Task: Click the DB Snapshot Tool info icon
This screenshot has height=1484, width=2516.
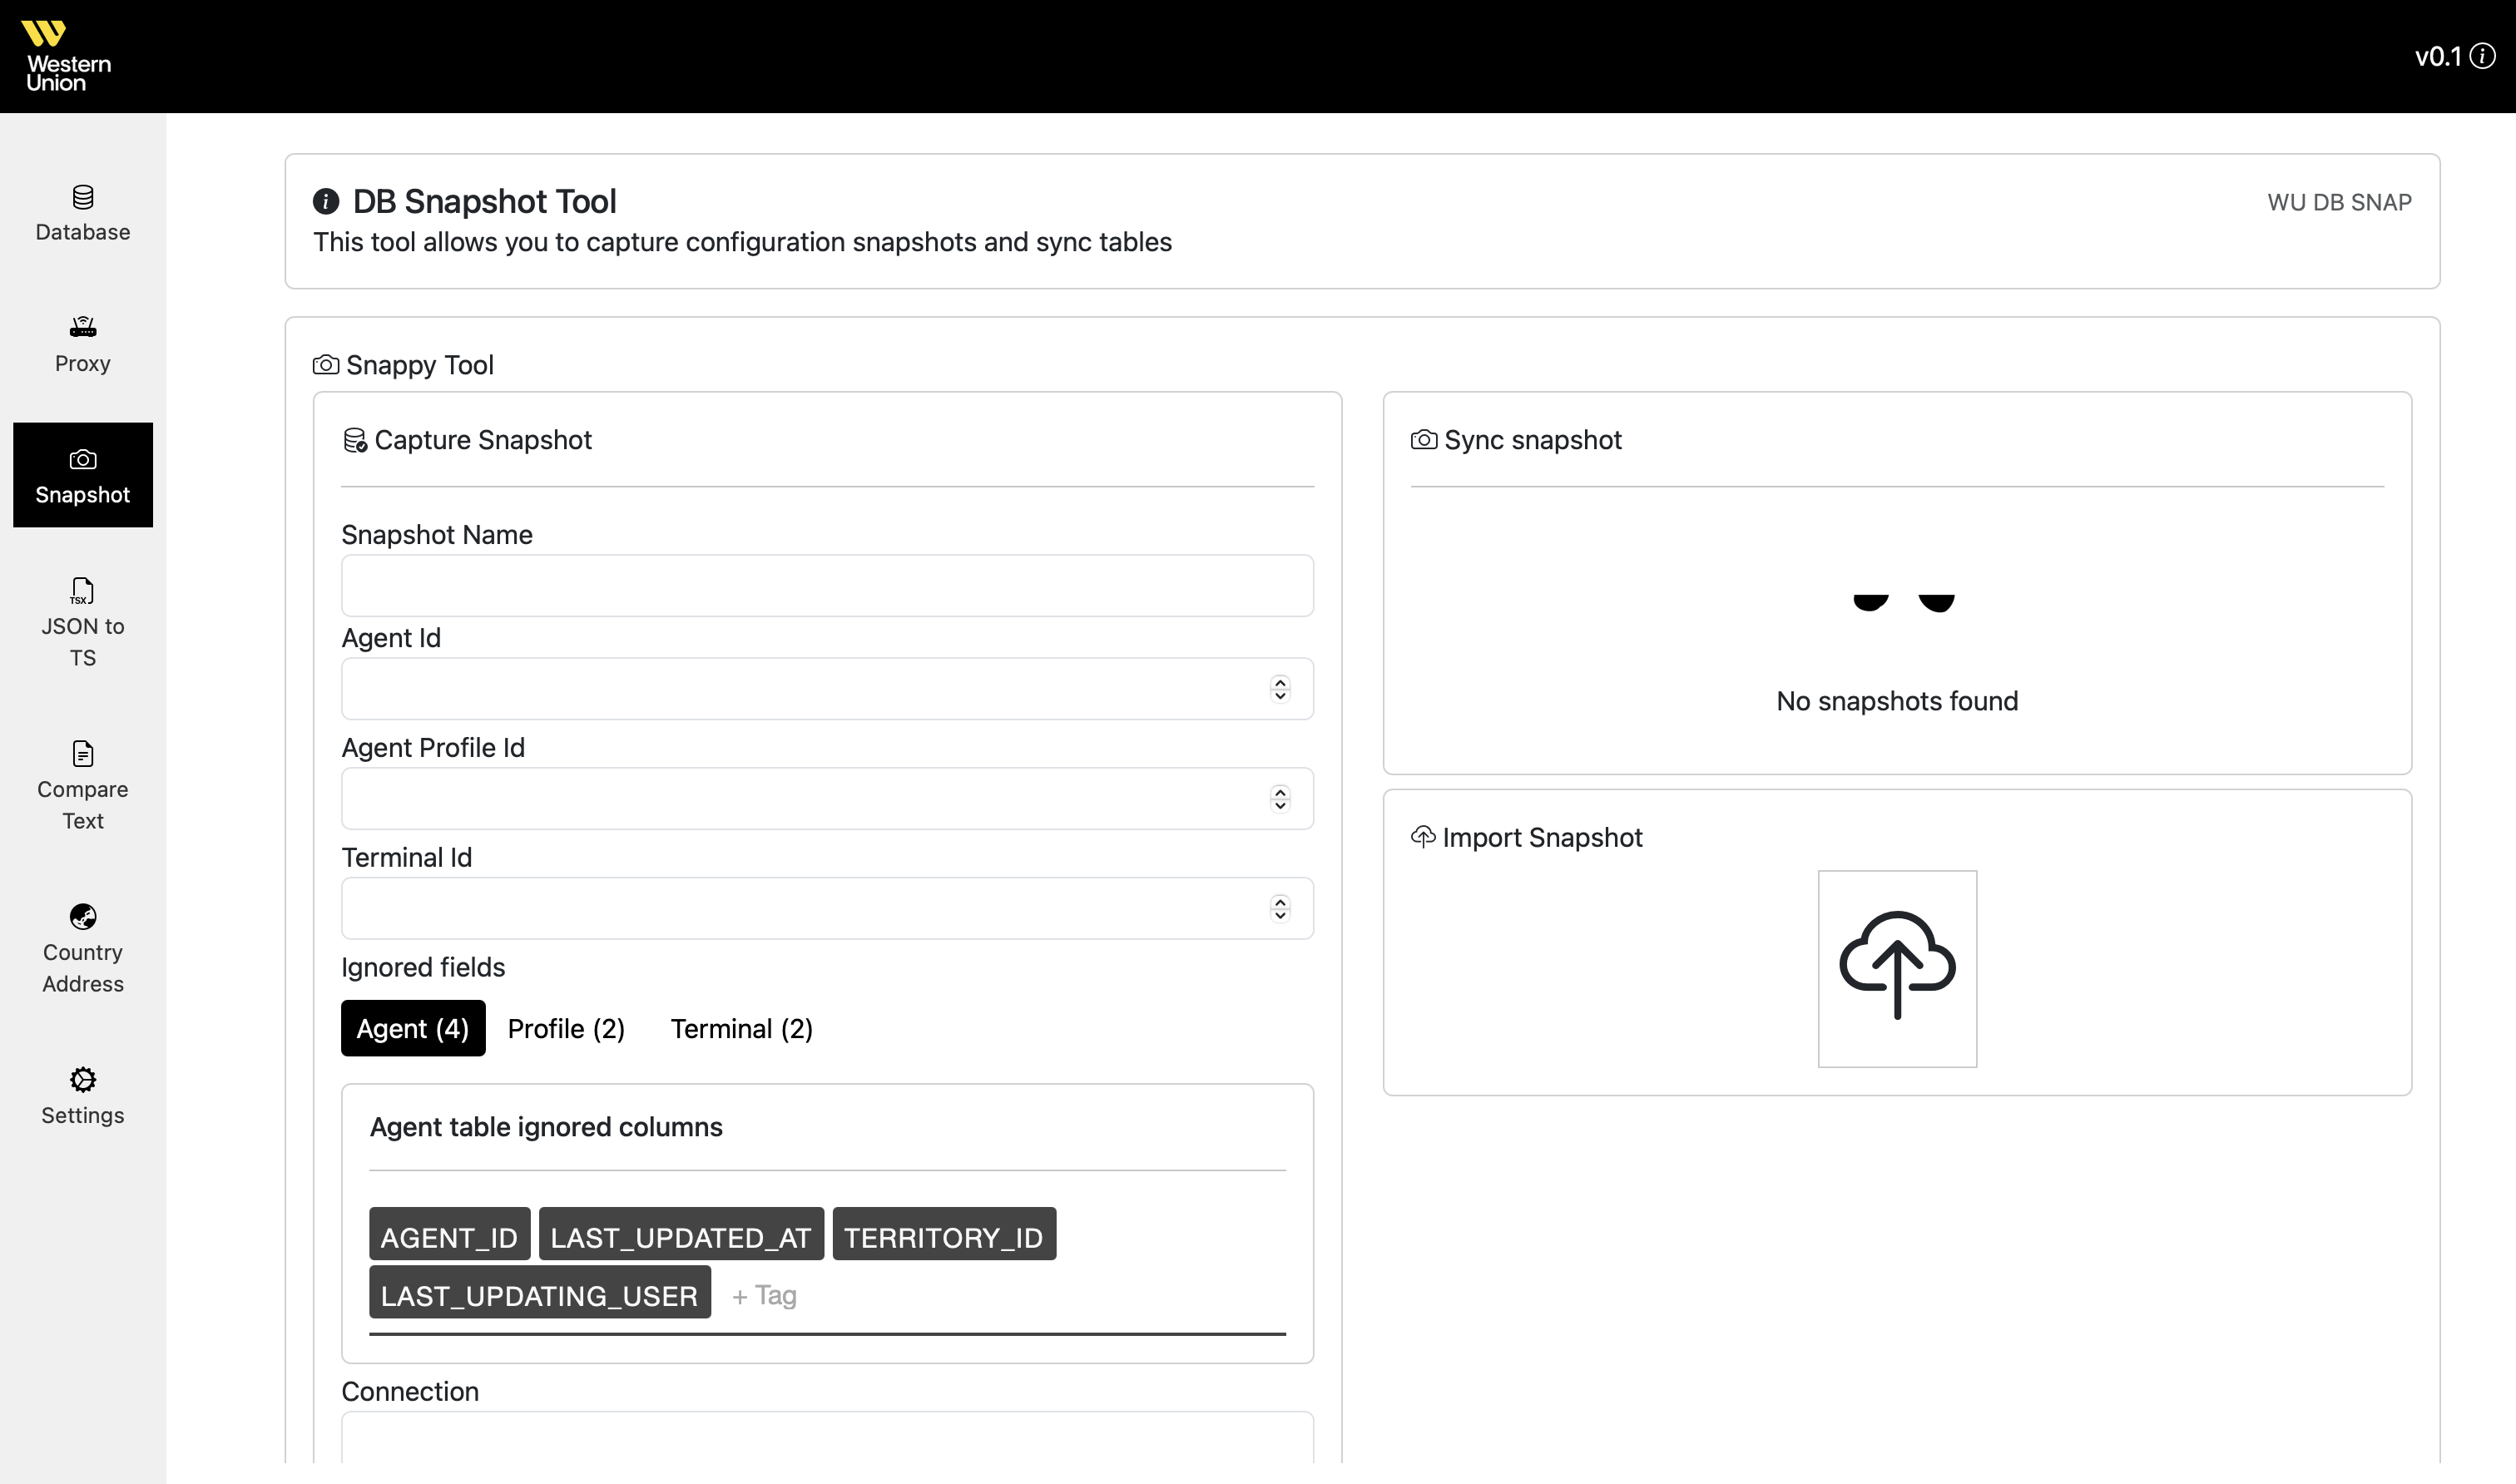Action: [326, 201]
